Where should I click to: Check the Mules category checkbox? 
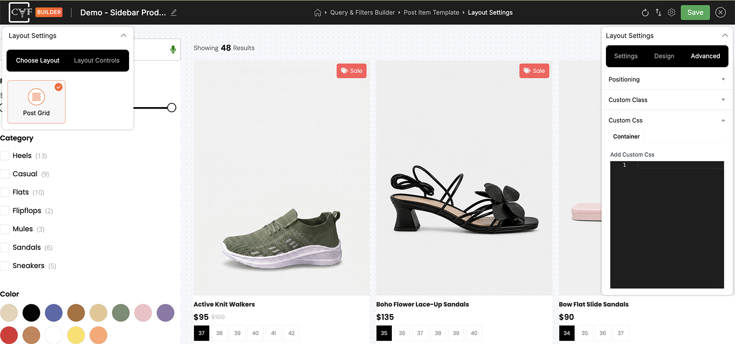tap(5, 229)
